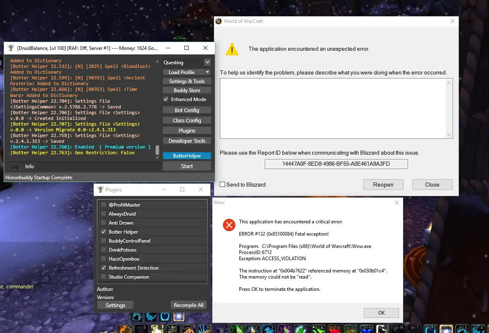Image resolution: width=489 pixels, height=333 pixels.
Task: Click action bar slot keybound a-D
Action: (351, 329)
